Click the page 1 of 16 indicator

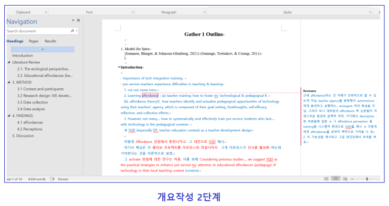pyautogui.click(x=14, y=179)
